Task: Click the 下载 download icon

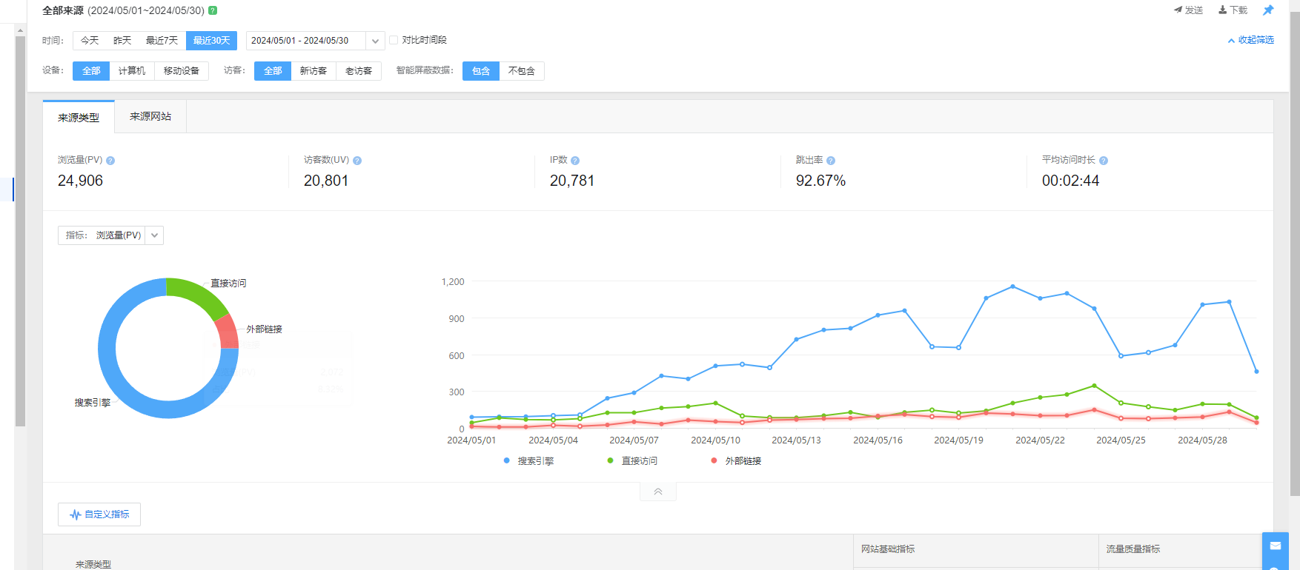Action: (1223, 10)
